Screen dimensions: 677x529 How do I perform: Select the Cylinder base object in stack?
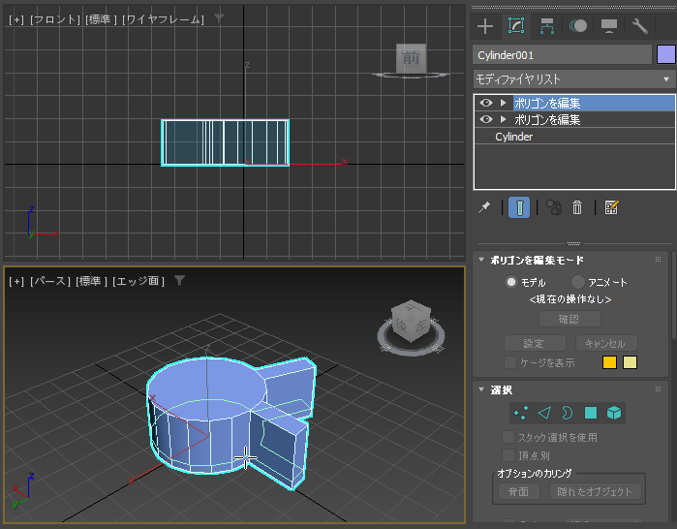click(x=513, y=137)
